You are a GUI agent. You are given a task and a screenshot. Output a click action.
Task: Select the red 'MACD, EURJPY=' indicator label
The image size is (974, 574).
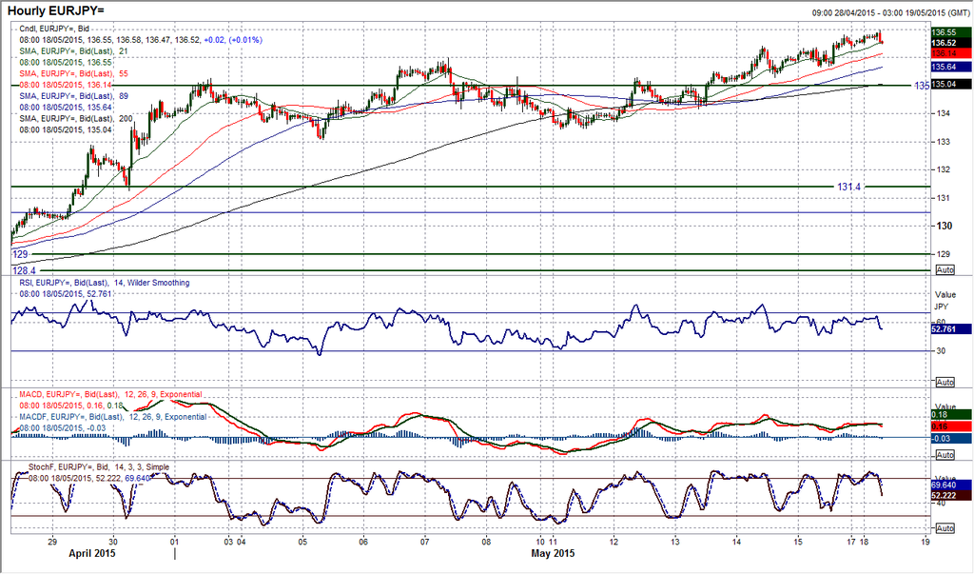(110, 394)
